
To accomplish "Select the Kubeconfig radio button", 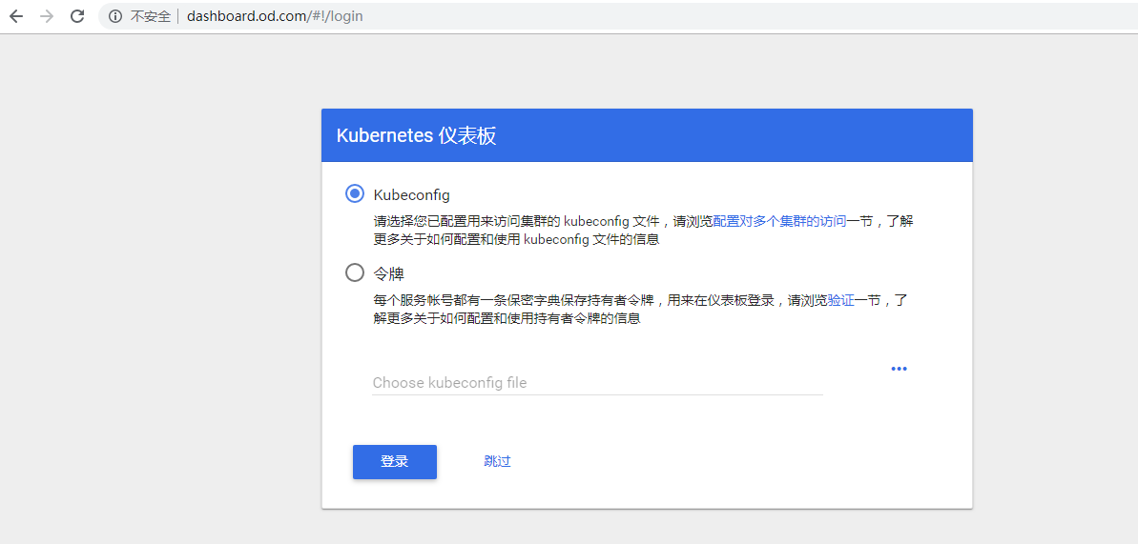I will (x=355, y=193).
